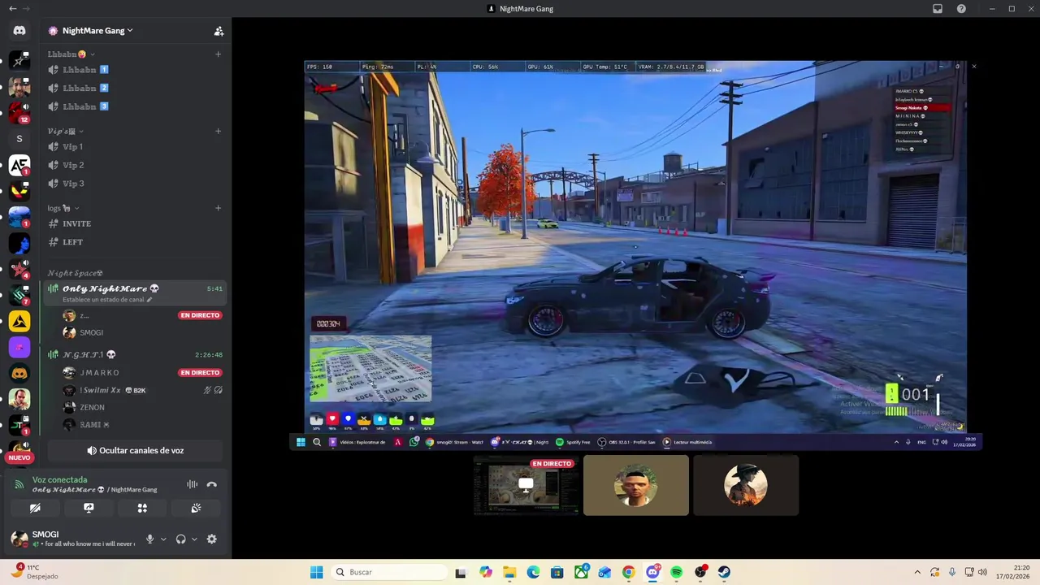1040x585 pixels.
Task: Open Discord help question-mark icon
Action: pyautogui.click(x=962, y=9)
